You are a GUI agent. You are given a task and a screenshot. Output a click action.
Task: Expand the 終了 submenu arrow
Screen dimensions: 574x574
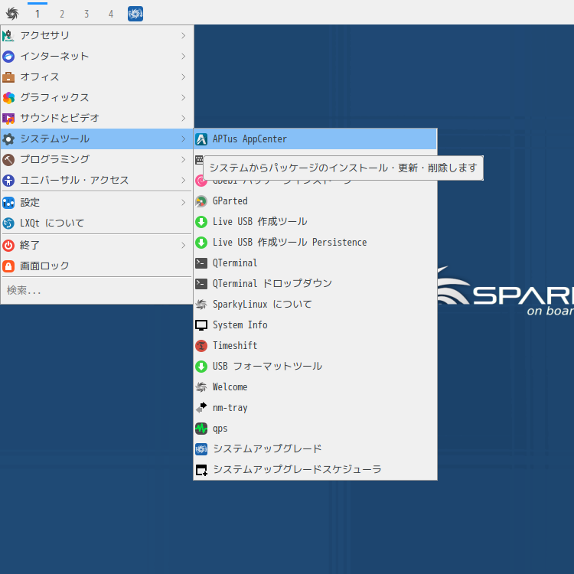(184, 245)
